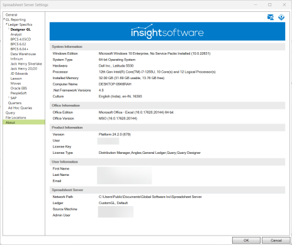The width and height of the screenshot is (292, 245).
Task: Select JD Edwards in the tree
Action: click(19, 73)
